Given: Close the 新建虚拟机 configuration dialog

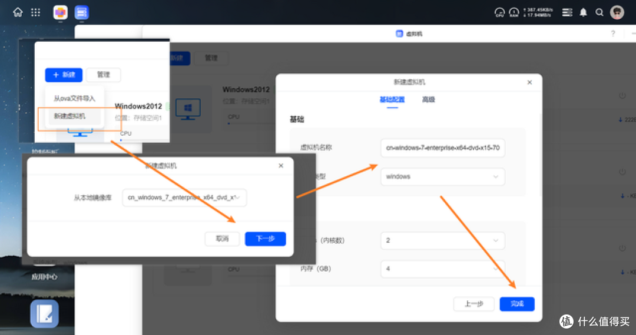Looking at the screenshot, I should (529, 82).
